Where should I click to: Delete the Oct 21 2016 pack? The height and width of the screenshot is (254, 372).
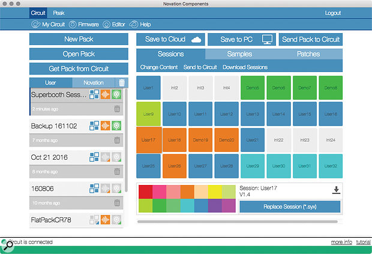pyautogui.click(x=117, y=171)
